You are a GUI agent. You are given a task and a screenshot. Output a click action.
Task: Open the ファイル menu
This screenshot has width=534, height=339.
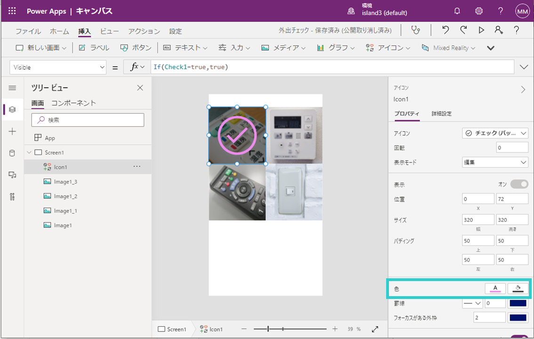[28, 32]
